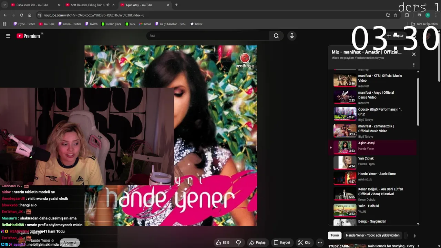The width and height of the screenshot is (441, 248).
Task: Open the Chrome profile avatar N
Action: pos(428,15)
